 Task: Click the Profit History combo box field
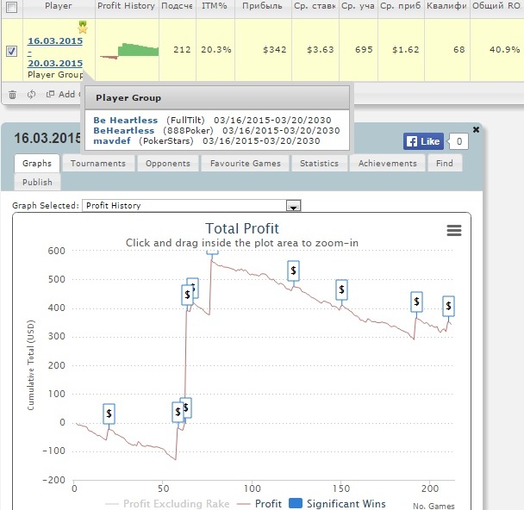click(191, 205)
